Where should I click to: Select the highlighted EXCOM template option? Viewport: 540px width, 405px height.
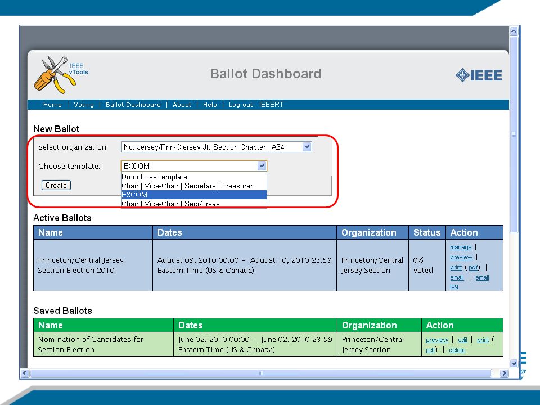click(x=194, y=195)
